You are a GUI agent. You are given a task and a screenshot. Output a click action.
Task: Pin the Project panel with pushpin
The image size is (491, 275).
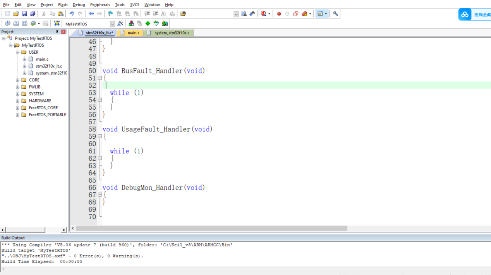(x=57, y=32)
